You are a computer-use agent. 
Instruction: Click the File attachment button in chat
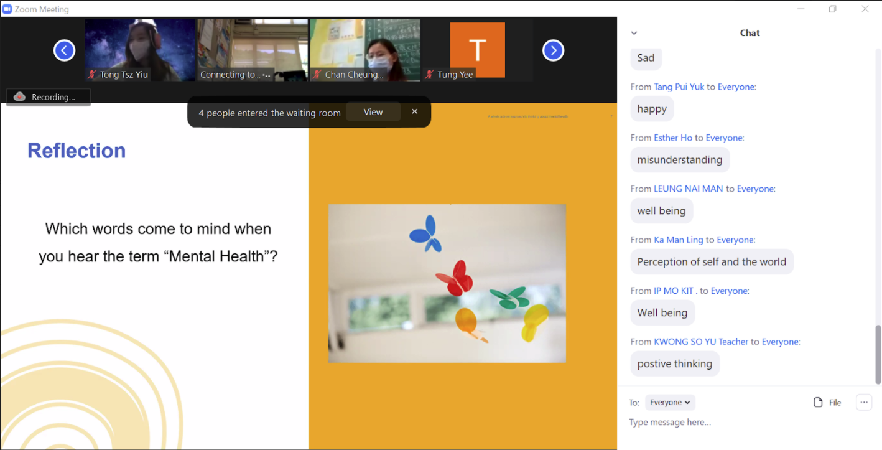pyautogui.click(x=827, y=402)
